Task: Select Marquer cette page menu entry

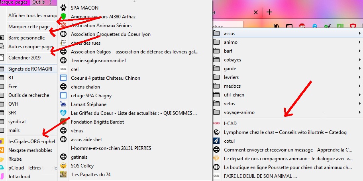Action: (28, 27)
